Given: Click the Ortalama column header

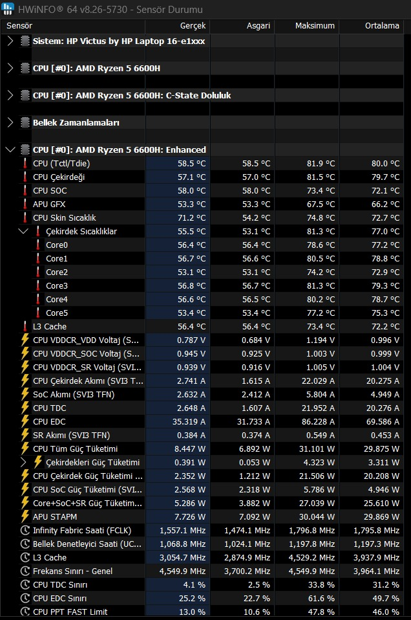Looking at the screenshot, I should [x=372, y=26].
